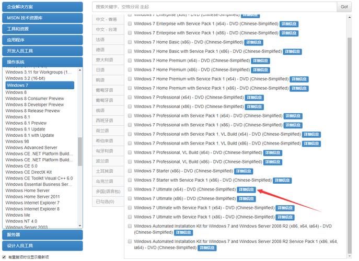Collapse the 操作系统 category panel
The image size is (359, 261).
click(x=42, y=62)
